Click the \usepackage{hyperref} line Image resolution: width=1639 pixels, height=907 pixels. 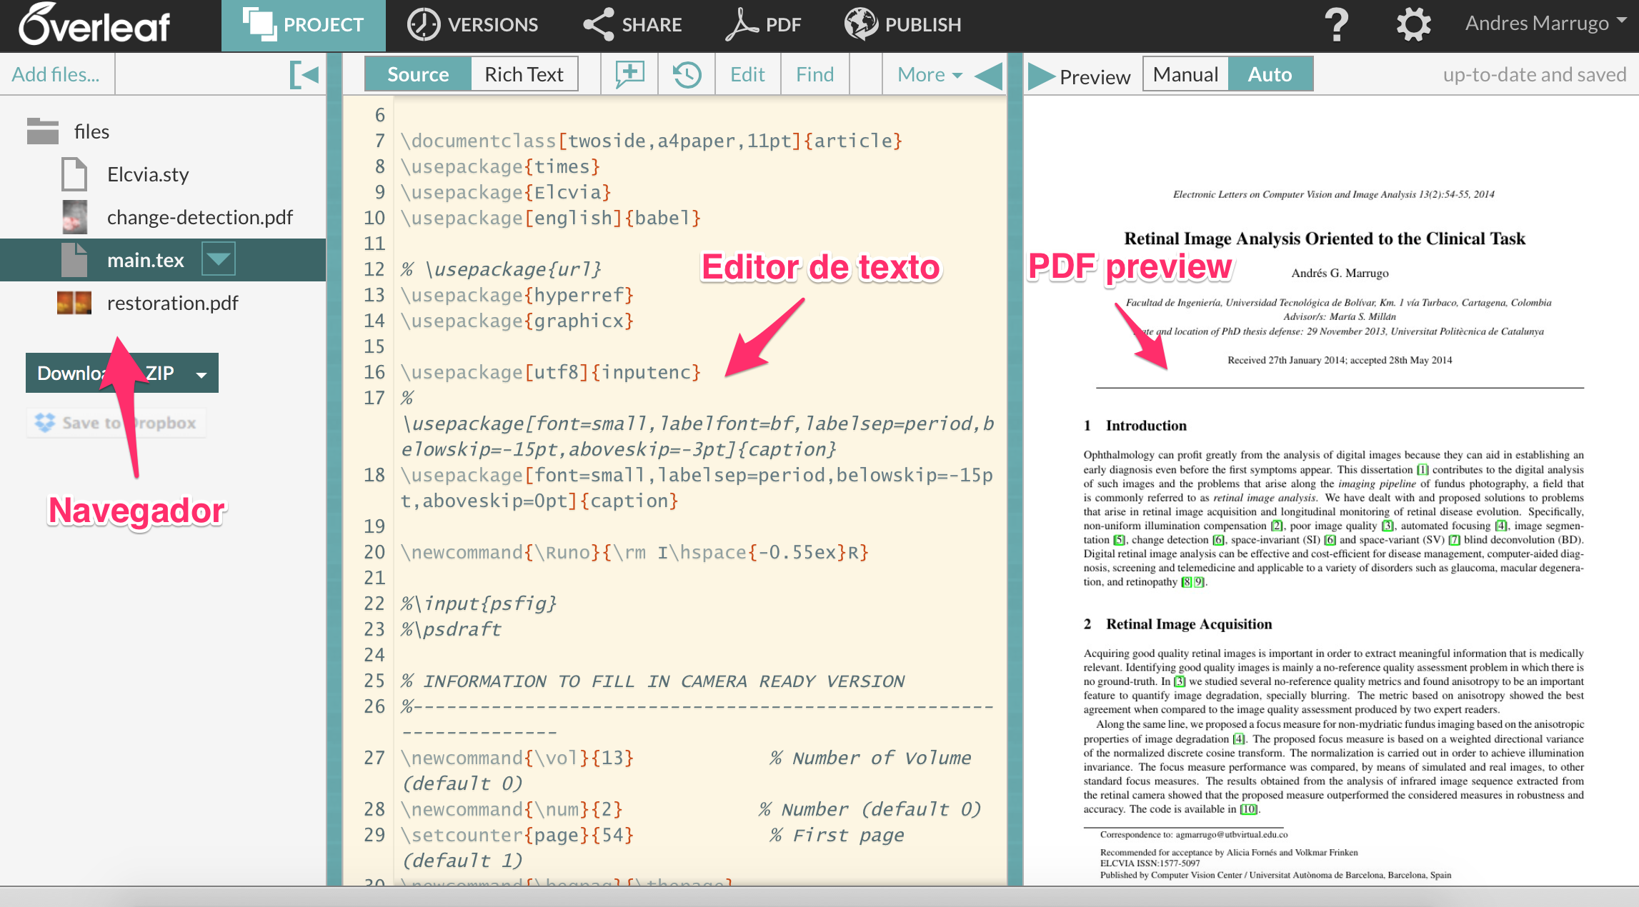click(517, 295)
